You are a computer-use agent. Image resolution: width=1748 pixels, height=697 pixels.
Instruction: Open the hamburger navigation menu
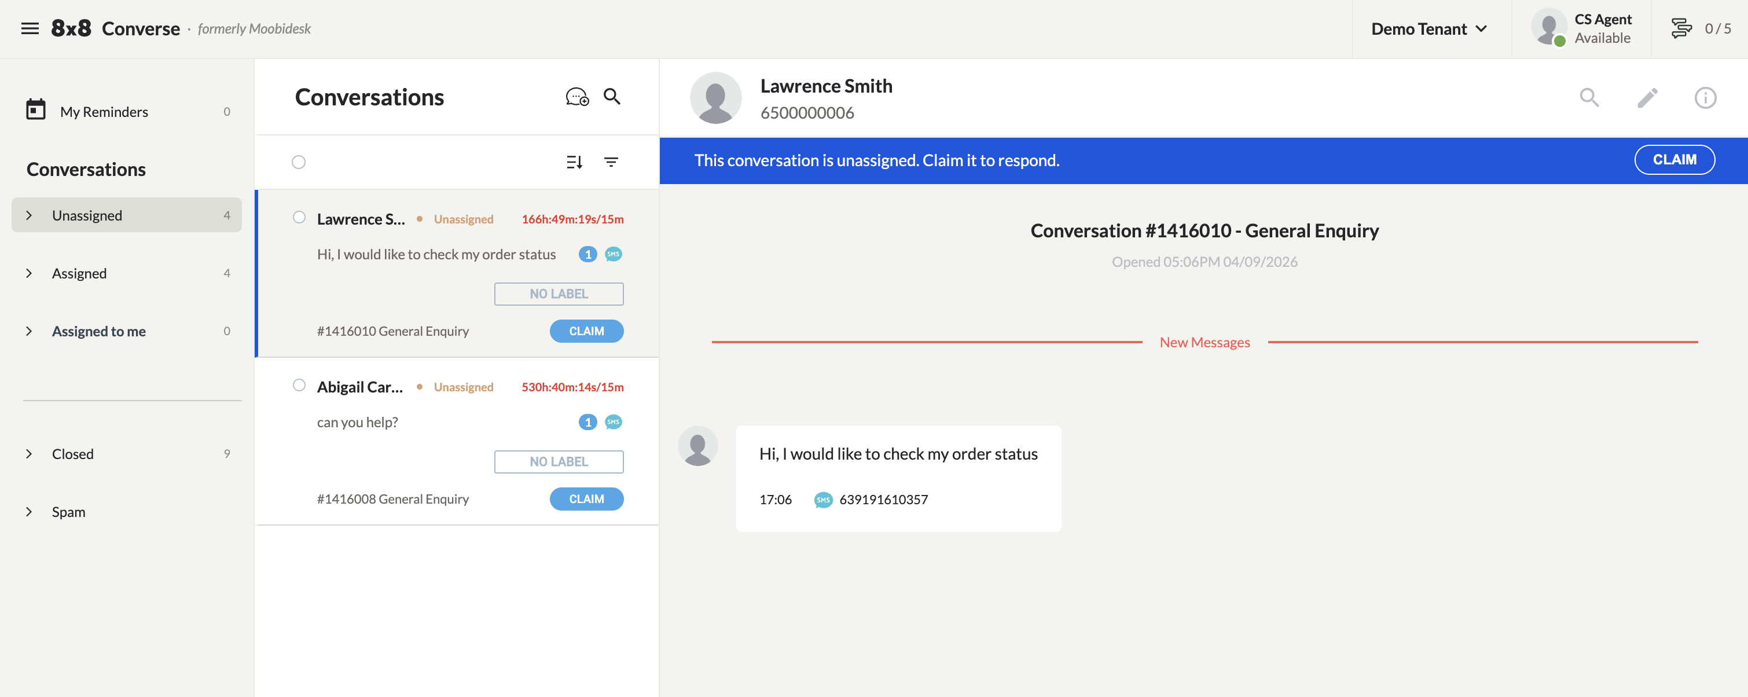[x=30, y=28]
